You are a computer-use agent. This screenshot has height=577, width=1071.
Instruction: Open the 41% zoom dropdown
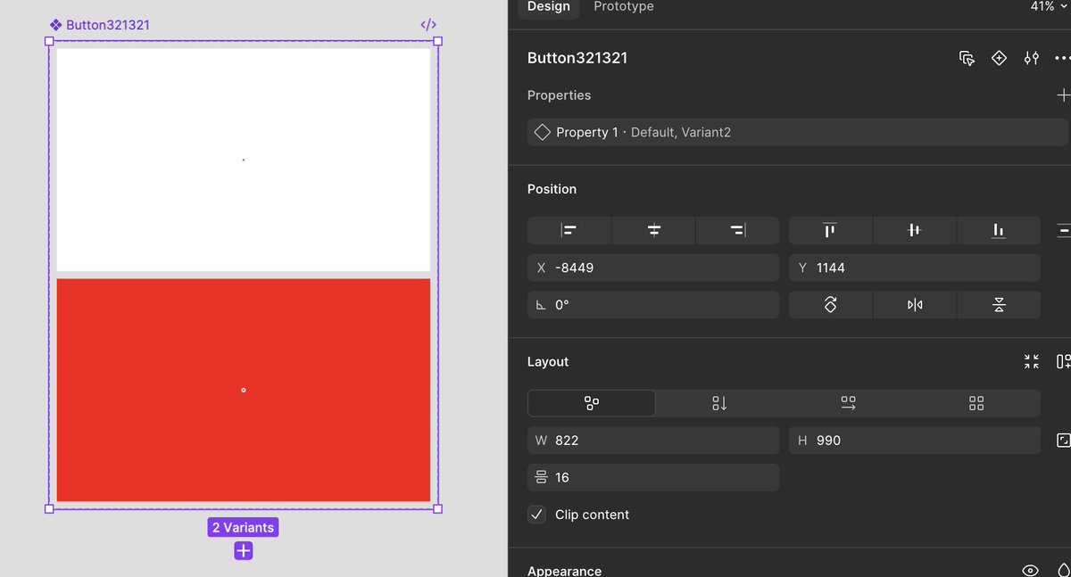click(x=1049, y=6)
